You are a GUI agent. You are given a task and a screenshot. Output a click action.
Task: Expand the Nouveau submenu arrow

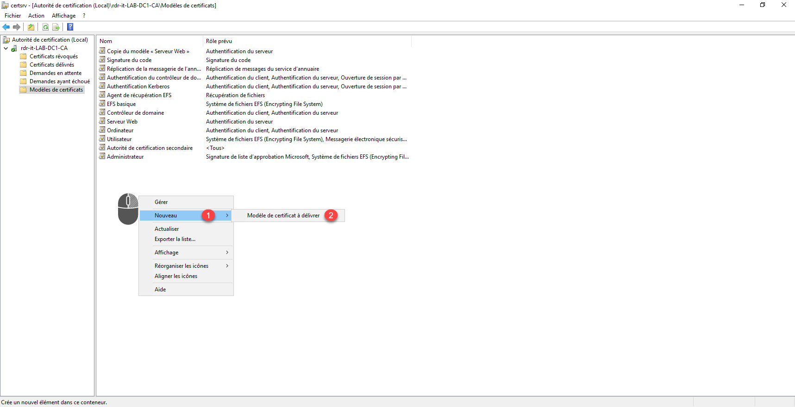point(227,216)
